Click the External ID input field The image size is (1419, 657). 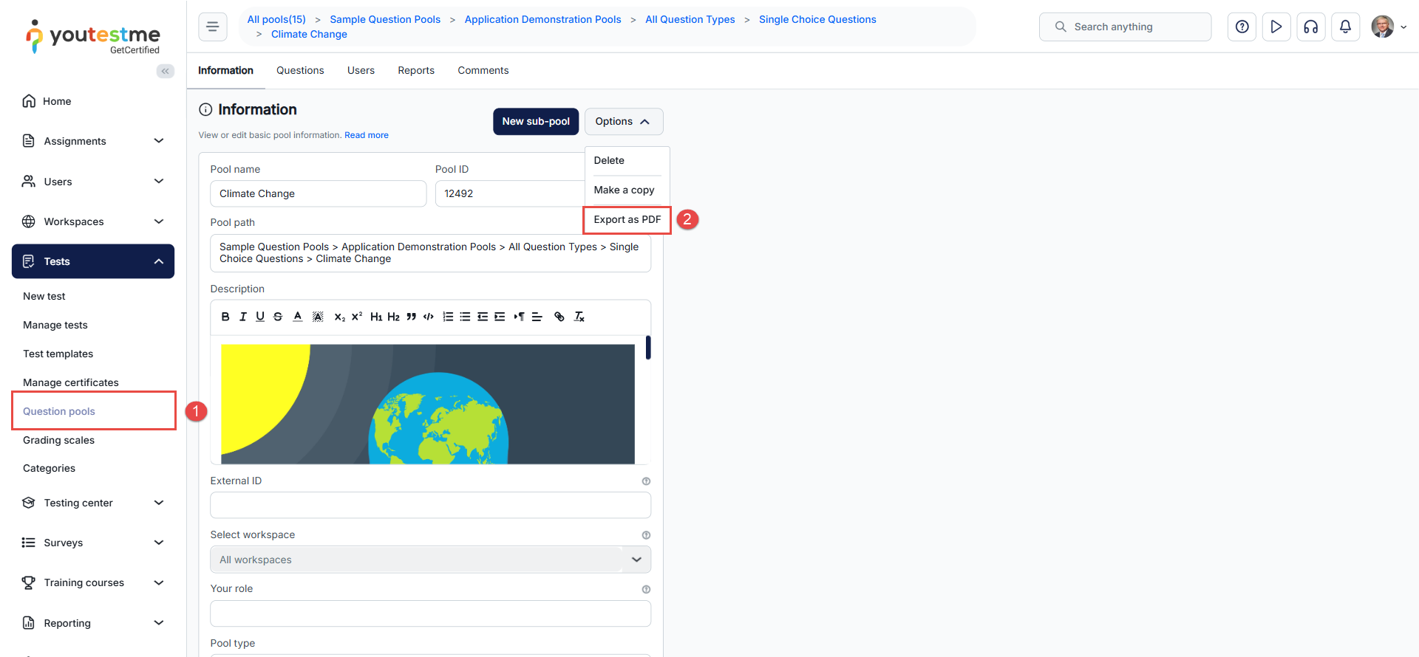tap(430, 505)
